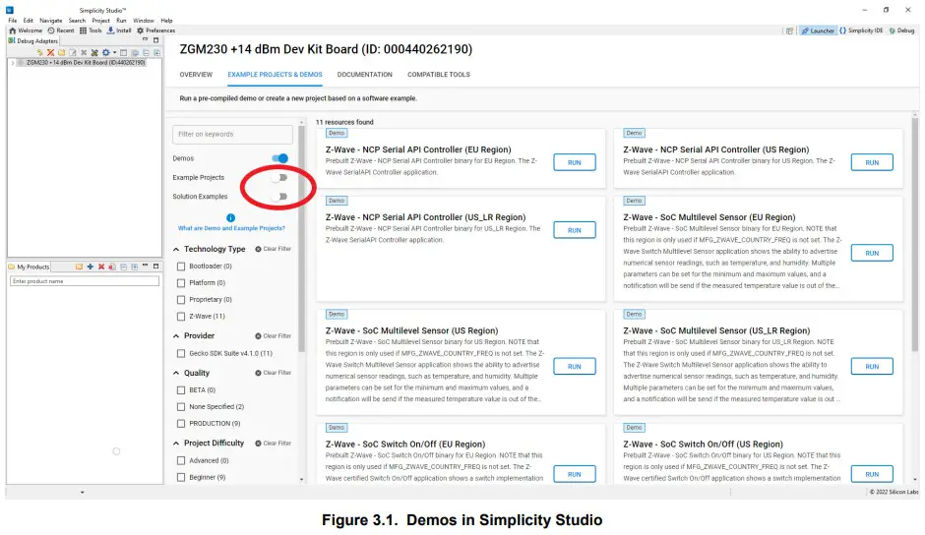This screenshot has height=535, width=925.
Task: Switch to the Debug perspective
Action: coord(901,30)
